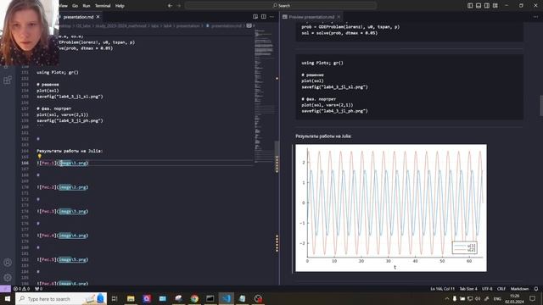Open Customize Layout icon
543x305 pixels.
pyautogui.click(x=495, y=6)
